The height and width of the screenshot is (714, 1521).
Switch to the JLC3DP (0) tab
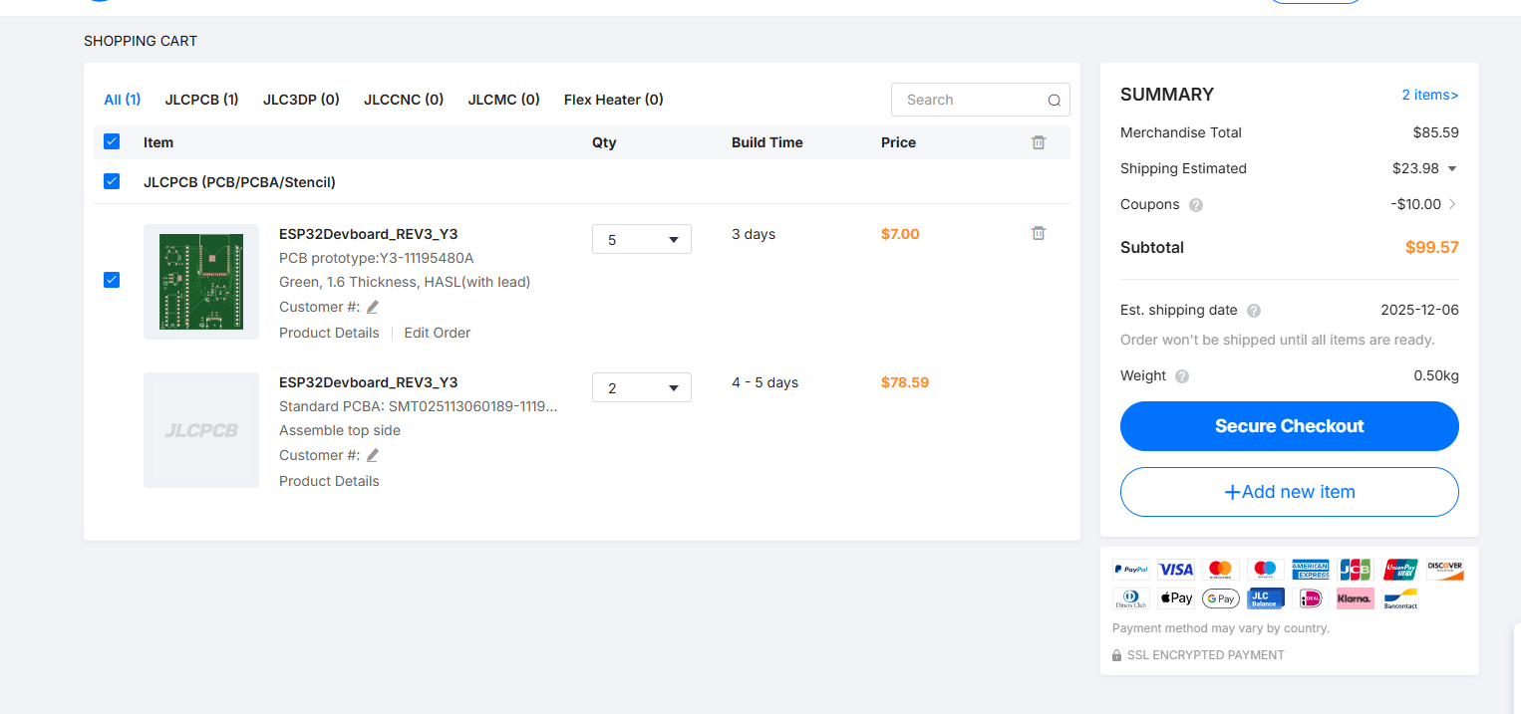(301, 100)
